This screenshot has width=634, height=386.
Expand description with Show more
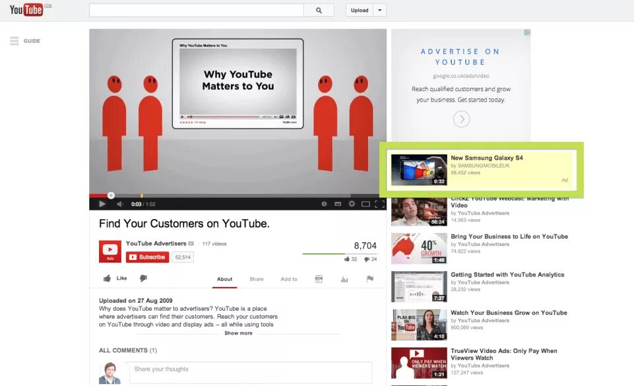tap(238, 333)
